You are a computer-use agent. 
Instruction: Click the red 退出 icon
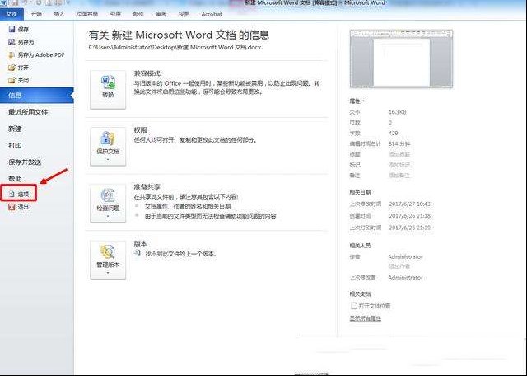12,207
